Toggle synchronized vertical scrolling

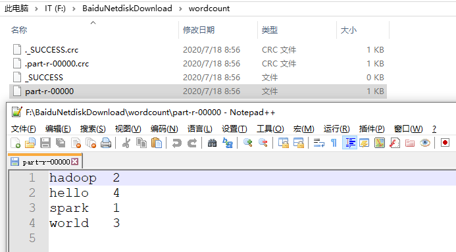click(283, 143)
